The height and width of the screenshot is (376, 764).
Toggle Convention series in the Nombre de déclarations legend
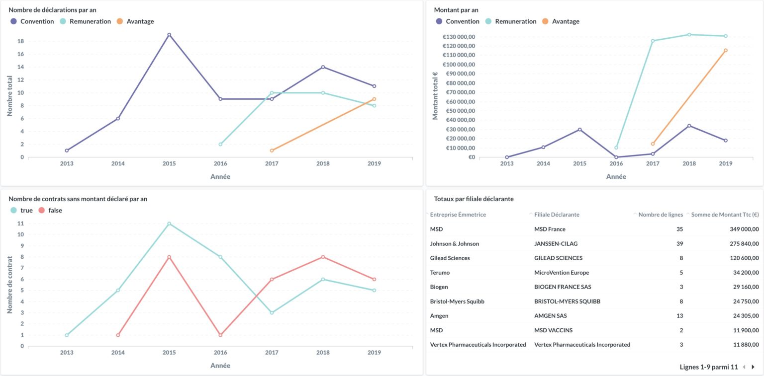pos(32,21)
